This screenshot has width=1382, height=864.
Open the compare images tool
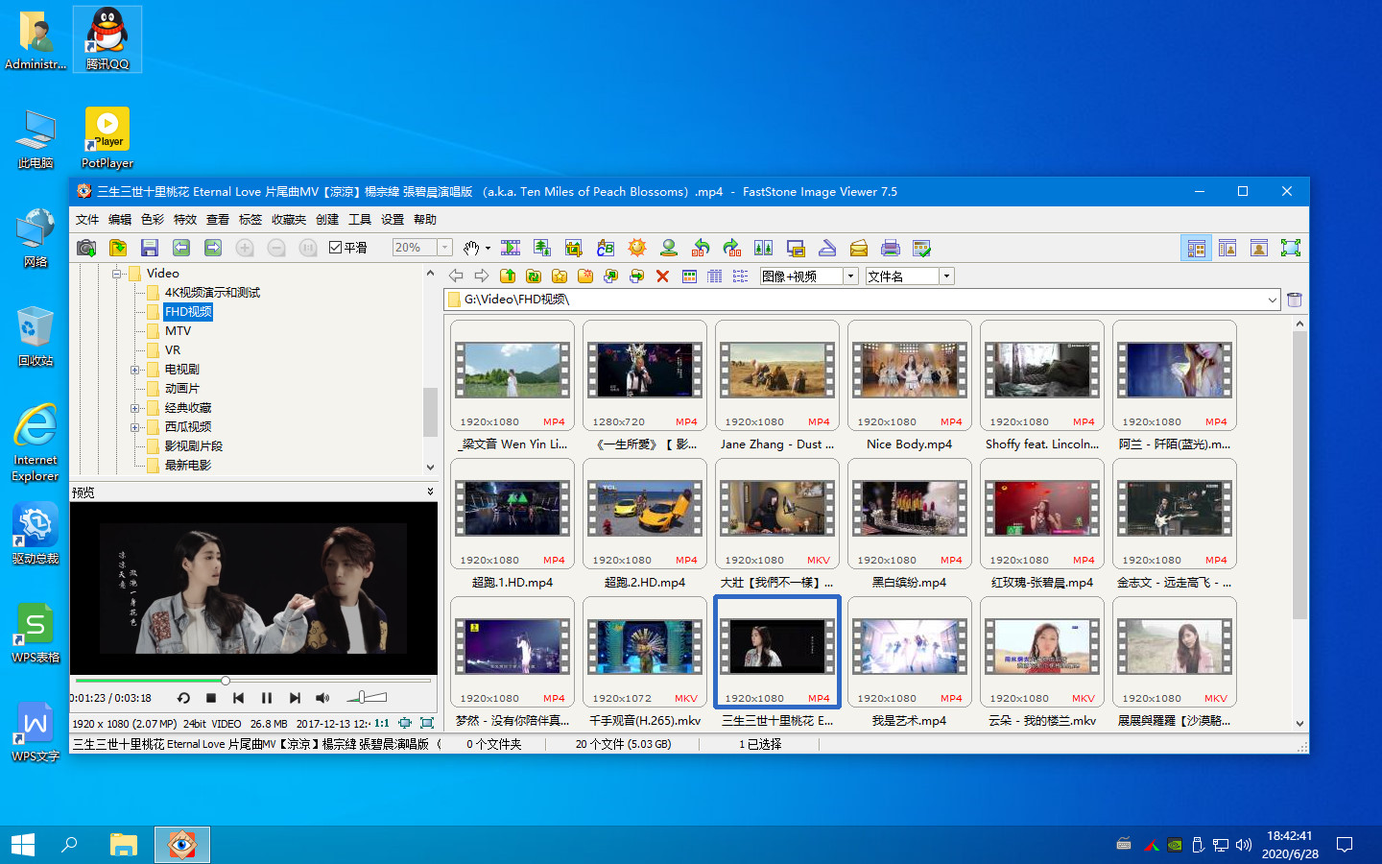coord(764,248)
